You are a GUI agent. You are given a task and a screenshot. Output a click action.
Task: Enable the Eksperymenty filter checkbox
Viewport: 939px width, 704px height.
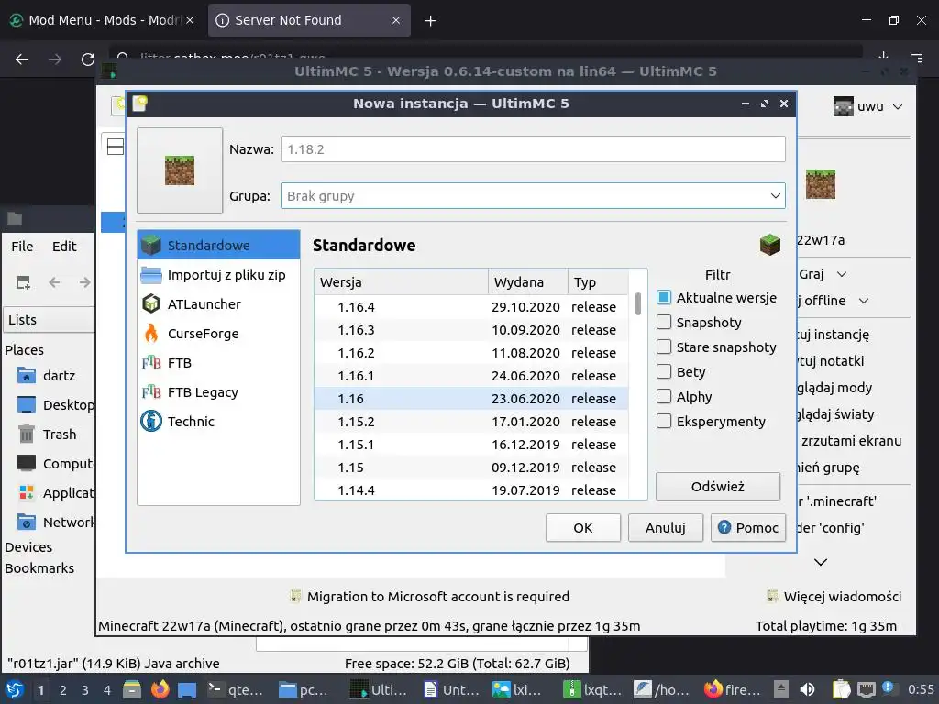[664, 421]
